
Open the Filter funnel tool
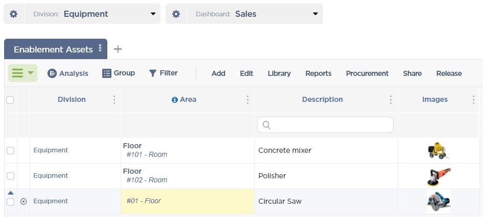tap(152, 73)
